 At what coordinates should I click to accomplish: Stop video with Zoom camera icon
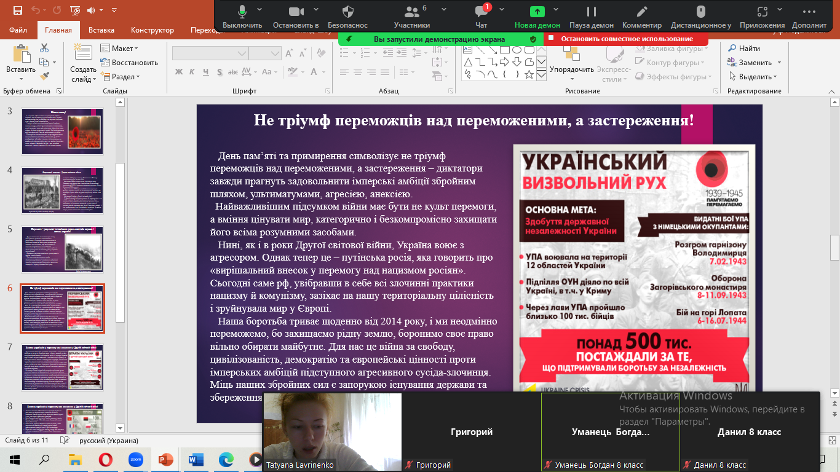point(296,16)
